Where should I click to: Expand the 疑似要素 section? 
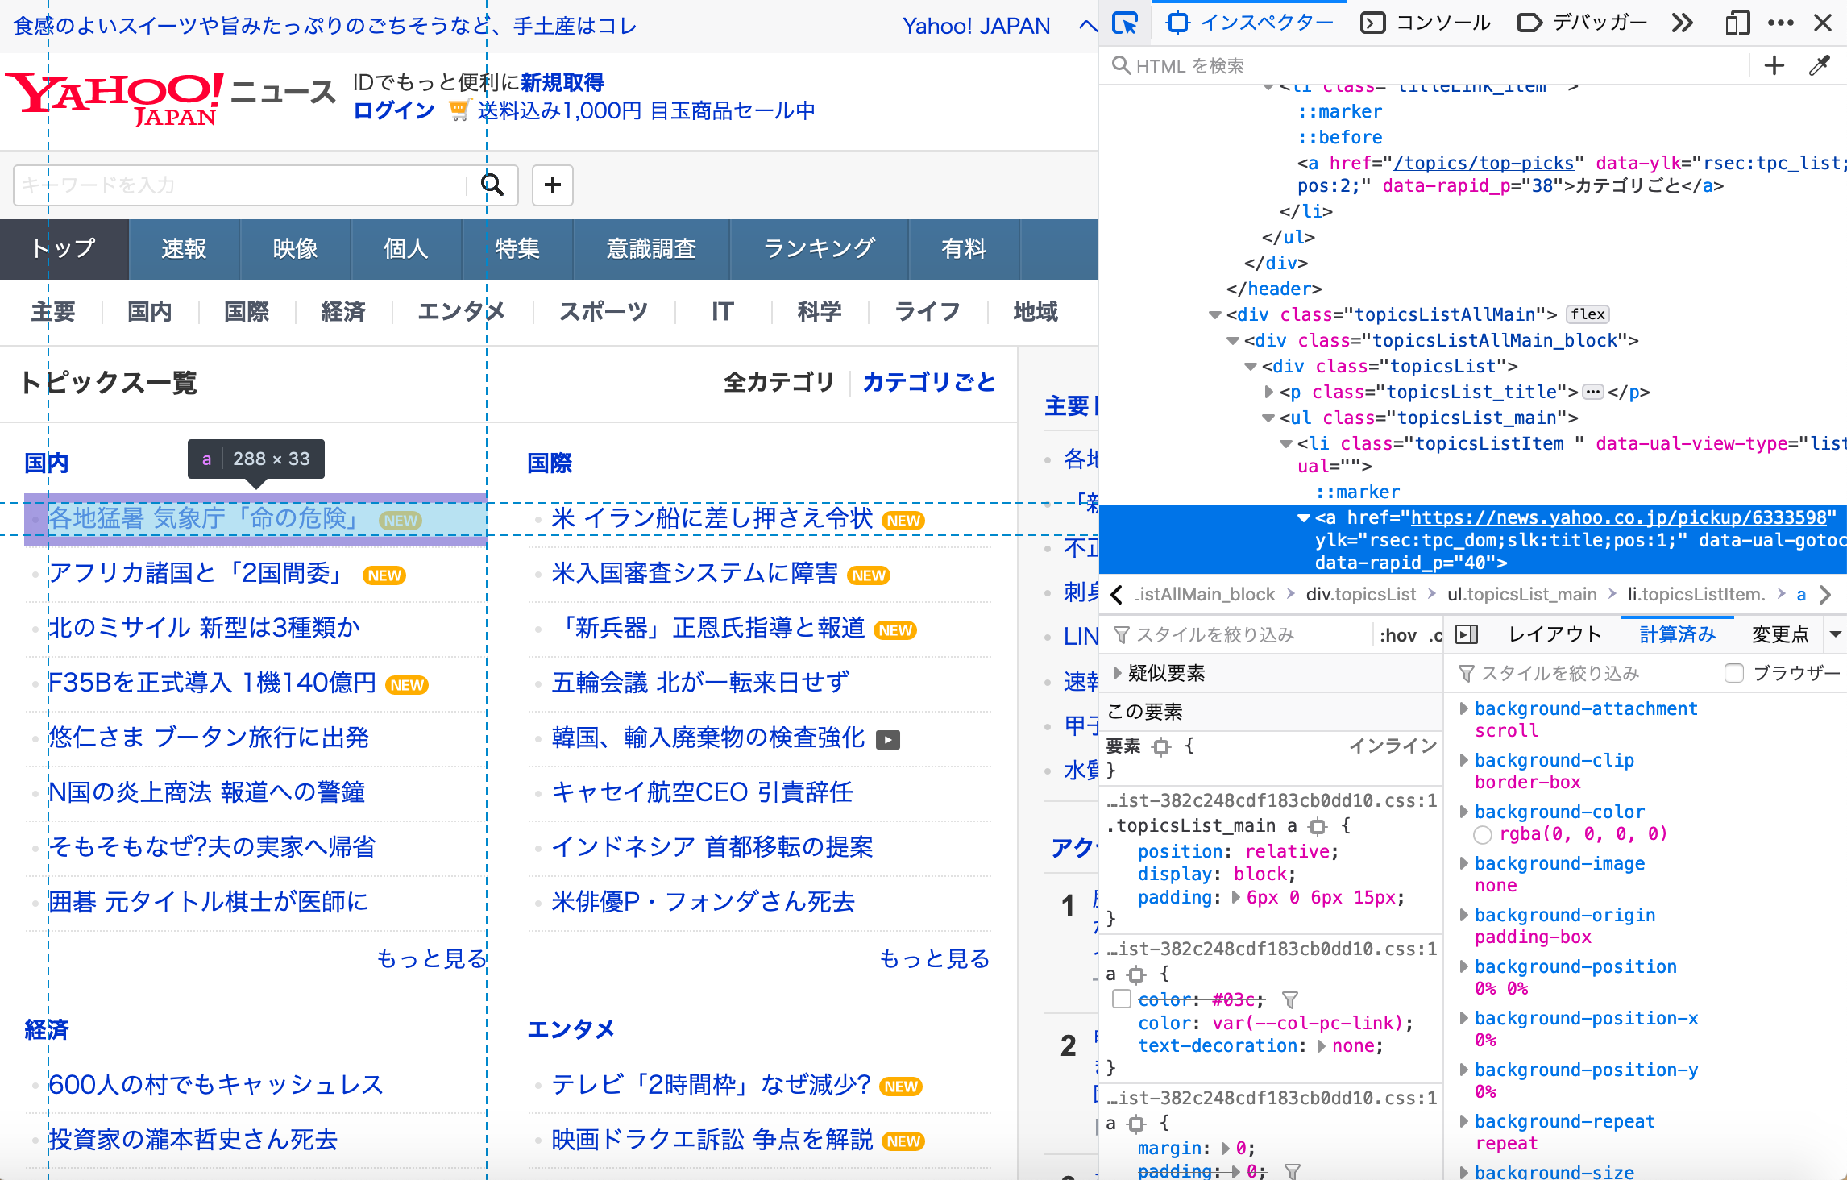coord(1117,673)
